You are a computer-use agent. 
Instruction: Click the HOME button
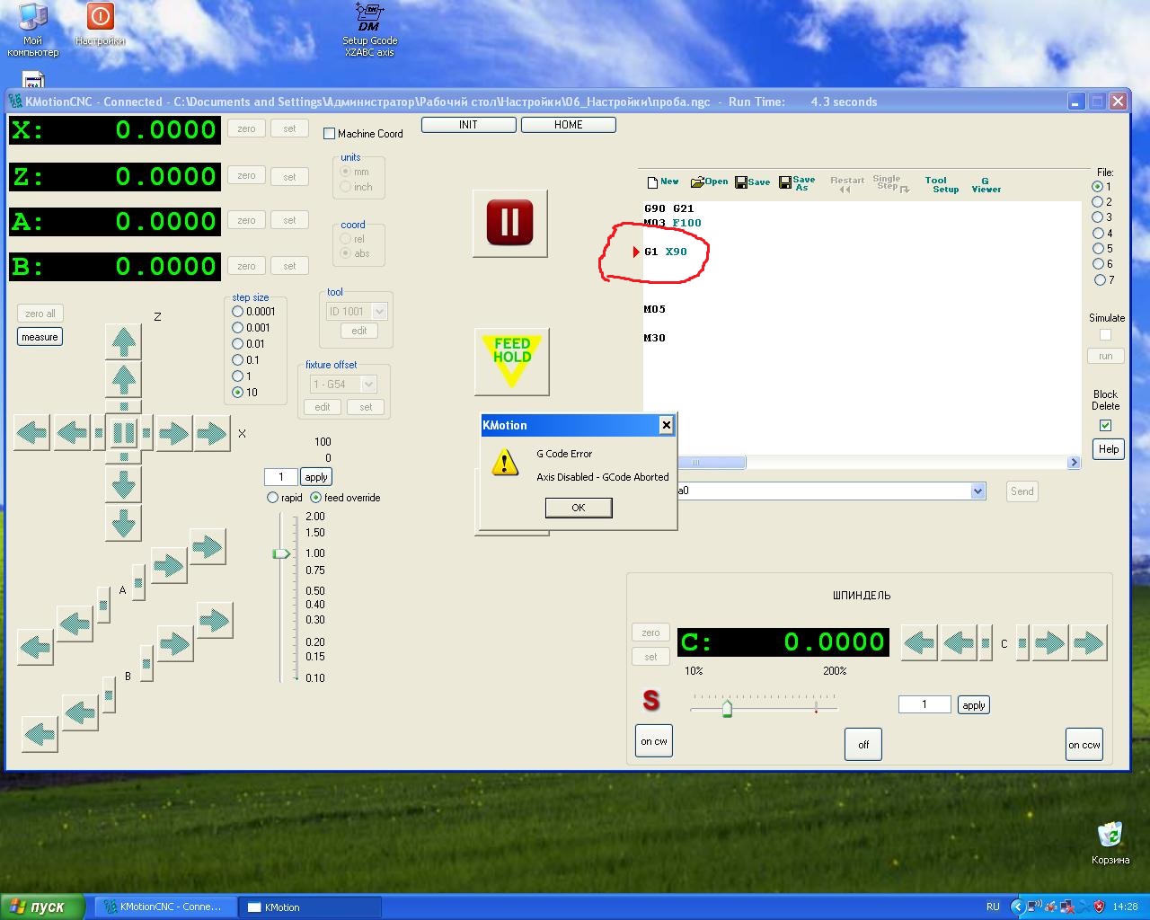tap(569, 125)
